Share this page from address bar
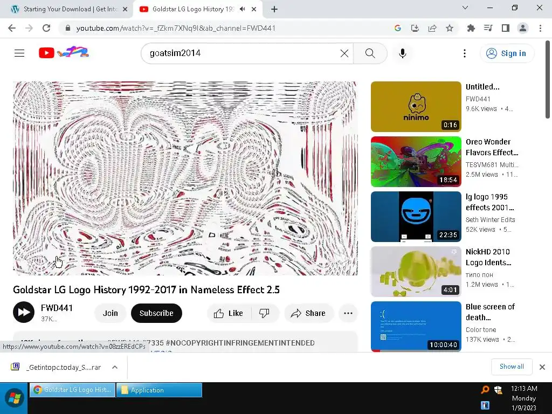552x414 pixels. pyautogui.click(x=432, y=28)
